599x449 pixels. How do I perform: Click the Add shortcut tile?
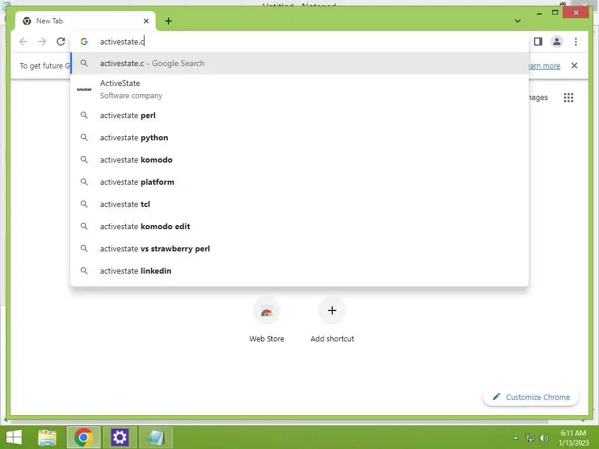tap(332, 321)
